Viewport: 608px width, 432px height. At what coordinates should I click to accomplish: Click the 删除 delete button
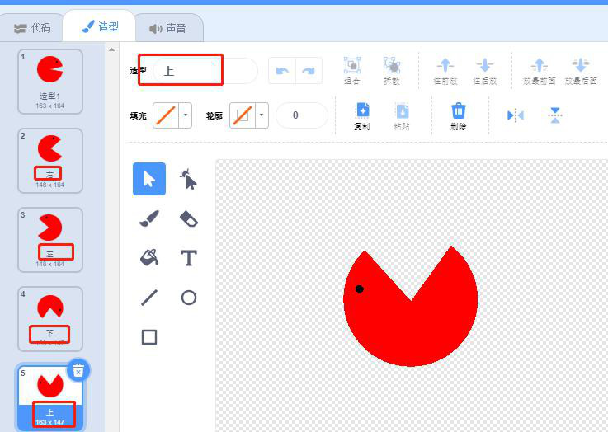coord(459,115)
